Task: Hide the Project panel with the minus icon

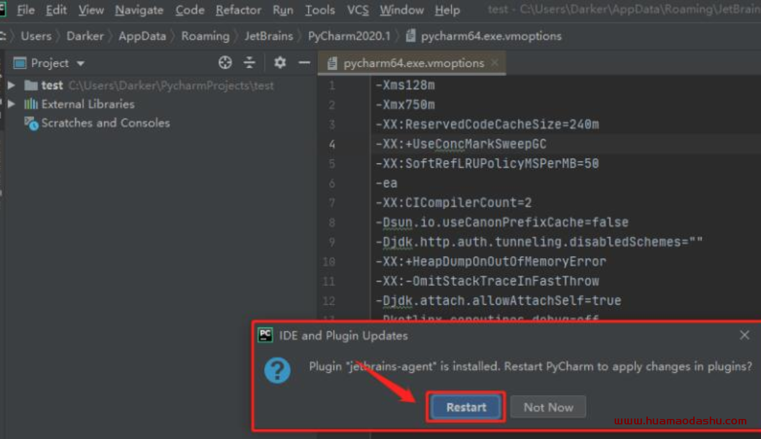Action: [304, 62]
